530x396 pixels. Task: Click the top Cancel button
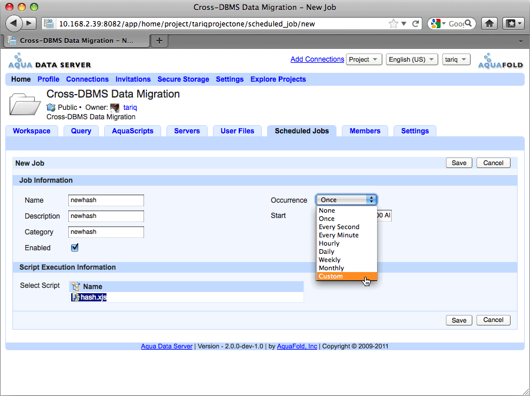[494, 163]
